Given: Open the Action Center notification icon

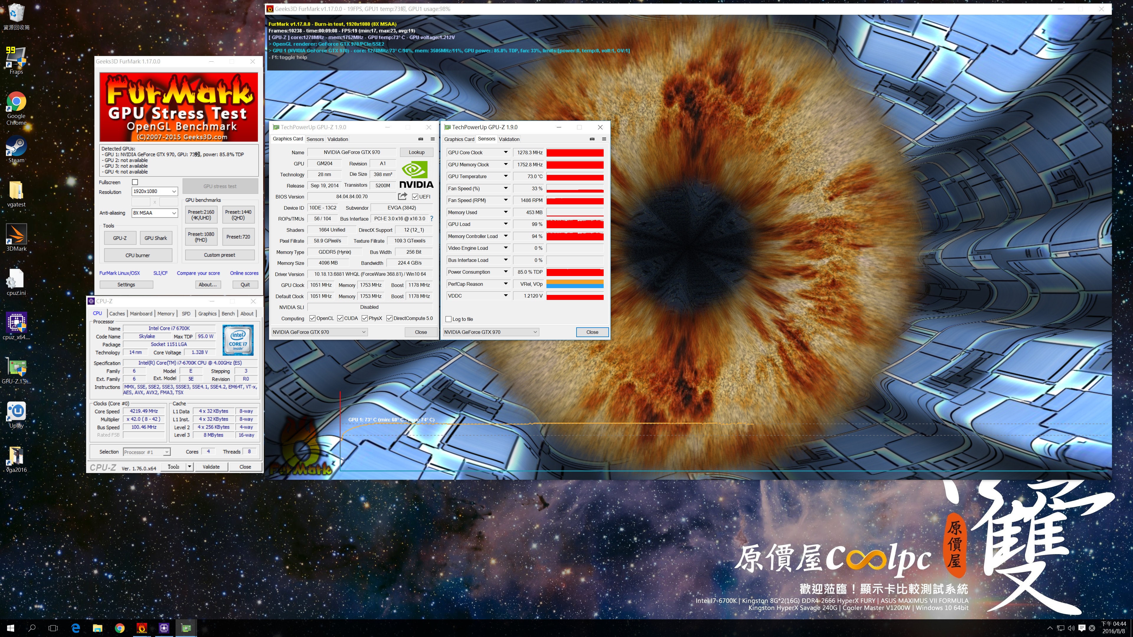Looking at the screenshot, I should [1082, 628].
